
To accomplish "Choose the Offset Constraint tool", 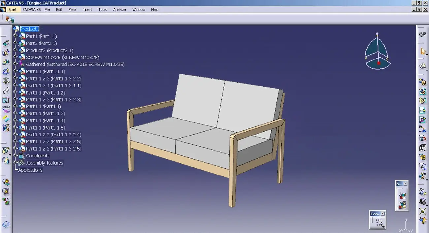I will tap(6, 62).
